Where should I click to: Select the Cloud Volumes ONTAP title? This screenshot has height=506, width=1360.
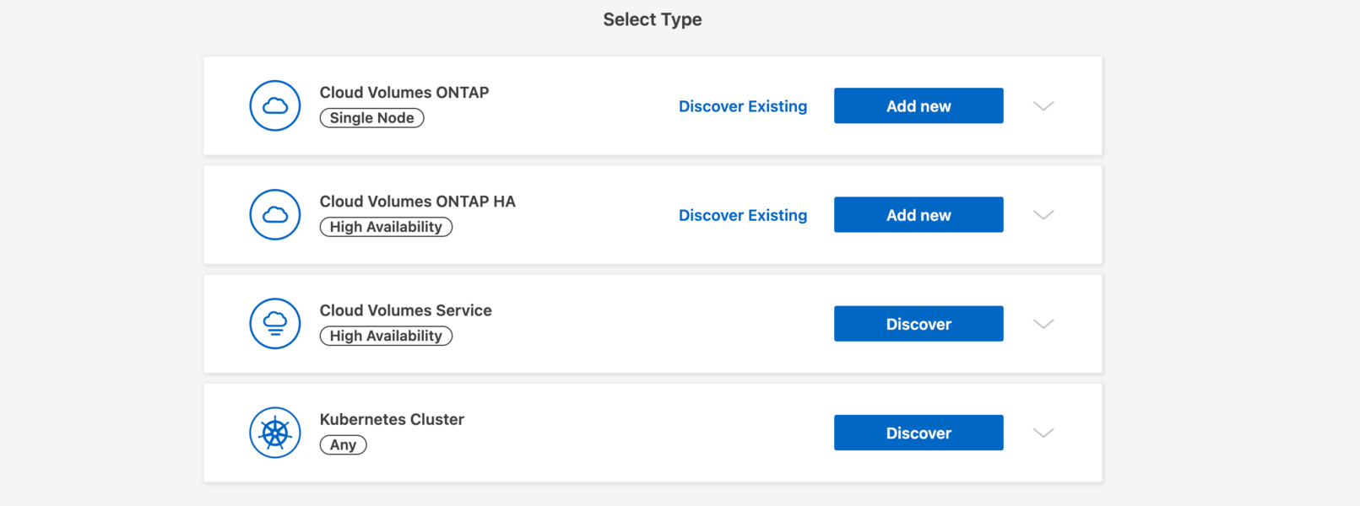(x=404, y=93)
